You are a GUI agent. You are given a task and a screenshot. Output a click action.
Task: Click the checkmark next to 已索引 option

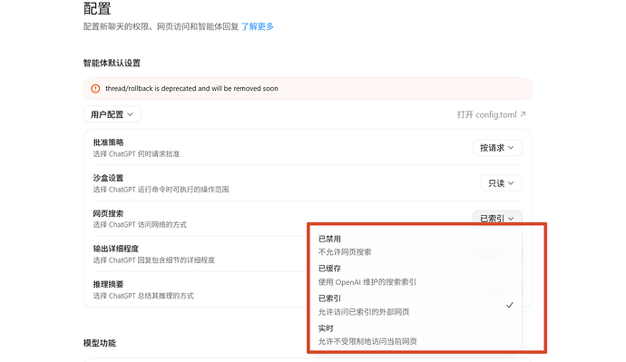[510, 306]
